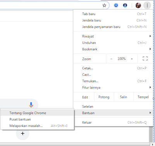Click the Potong cut button
The width and height of the screenshot is (155, 146).
[x=104, y=97]
